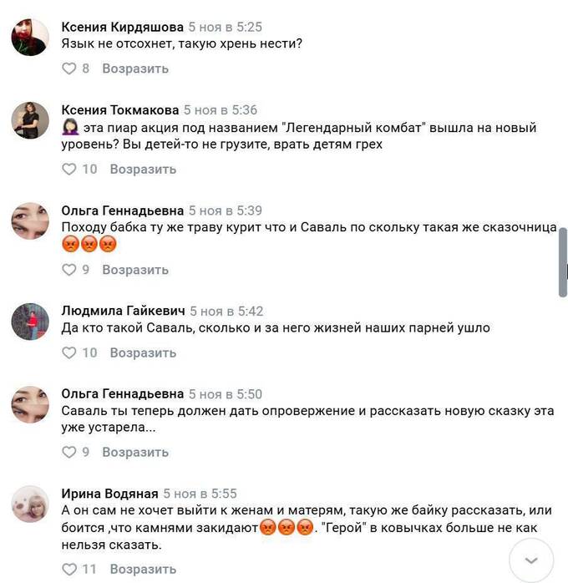
Task: Click Возразить under Ксения Токмакова's comment
Action: (x=143, y=170)
